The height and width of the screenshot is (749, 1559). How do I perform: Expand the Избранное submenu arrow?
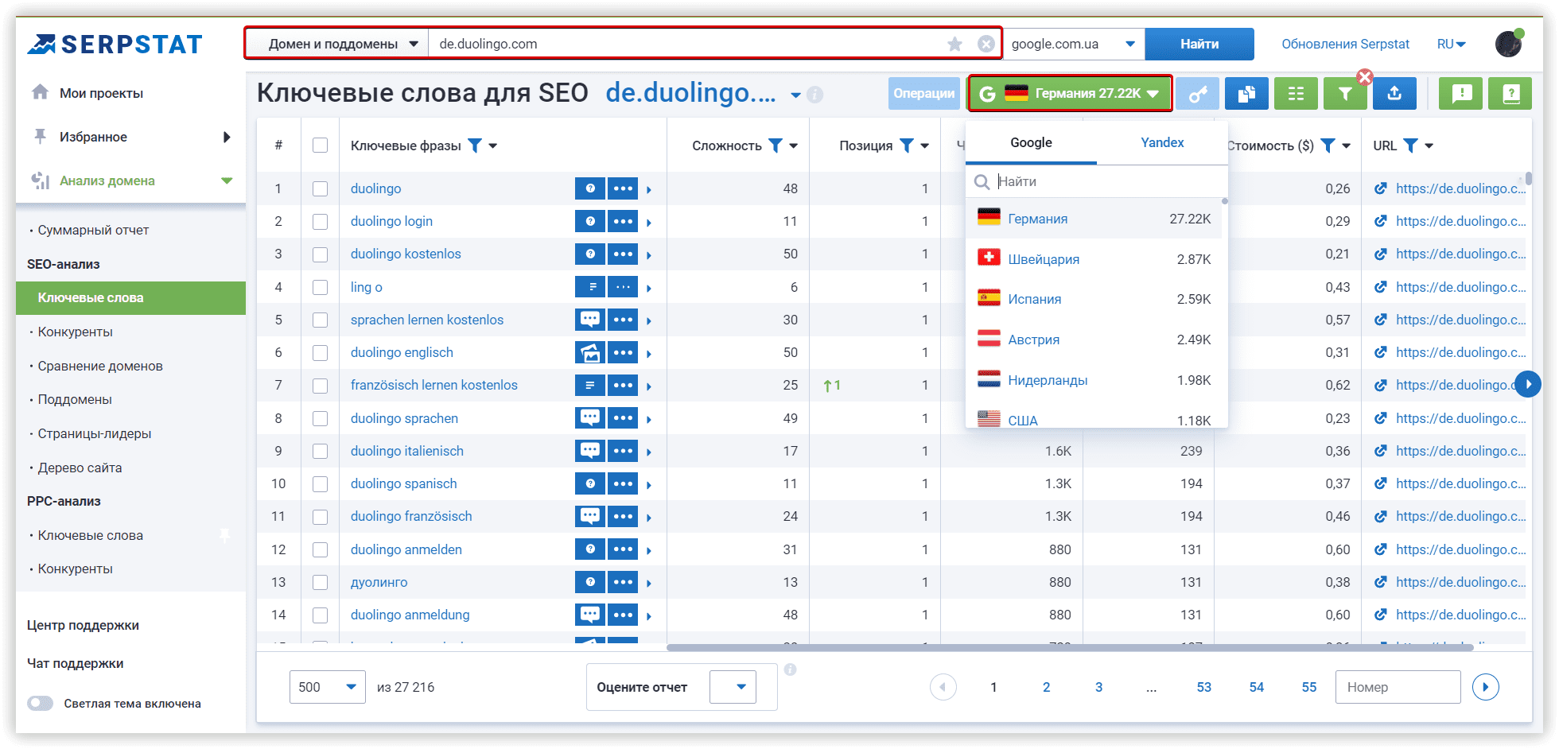[227, 137]
